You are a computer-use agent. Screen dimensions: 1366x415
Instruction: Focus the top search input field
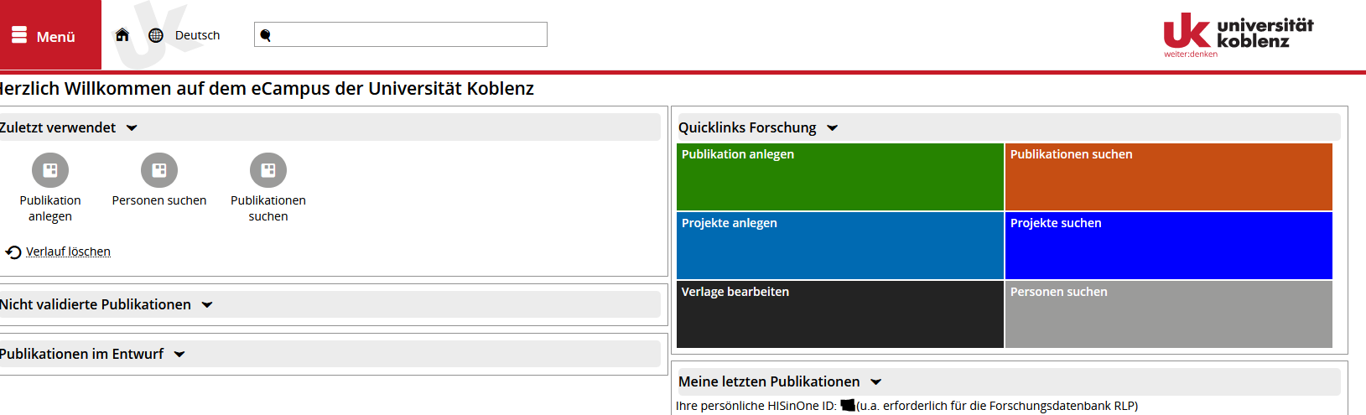pos(401,34)
